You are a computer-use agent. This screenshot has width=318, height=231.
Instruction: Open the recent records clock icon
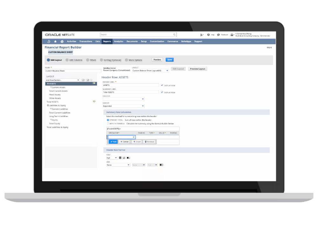(49, 41)
